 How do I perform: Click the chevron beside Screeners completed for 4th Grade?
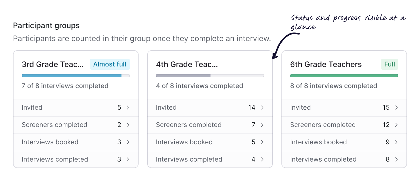tap(262, 125)
